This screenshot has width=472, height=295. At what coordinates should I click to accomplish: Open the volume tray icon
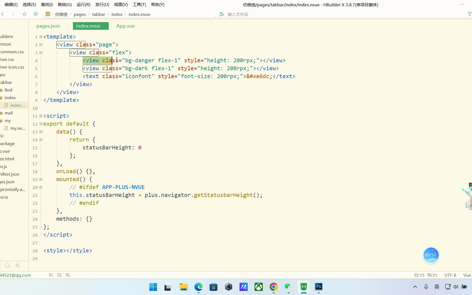pyautogui.click(x=456, y=287)
